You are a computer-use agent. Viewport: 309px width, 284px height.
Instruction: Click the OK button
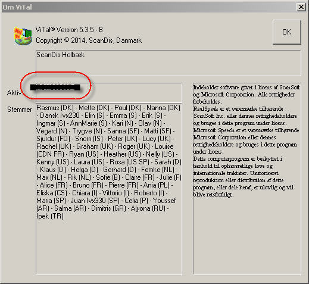pyautogui.click(x=287, y=32)
